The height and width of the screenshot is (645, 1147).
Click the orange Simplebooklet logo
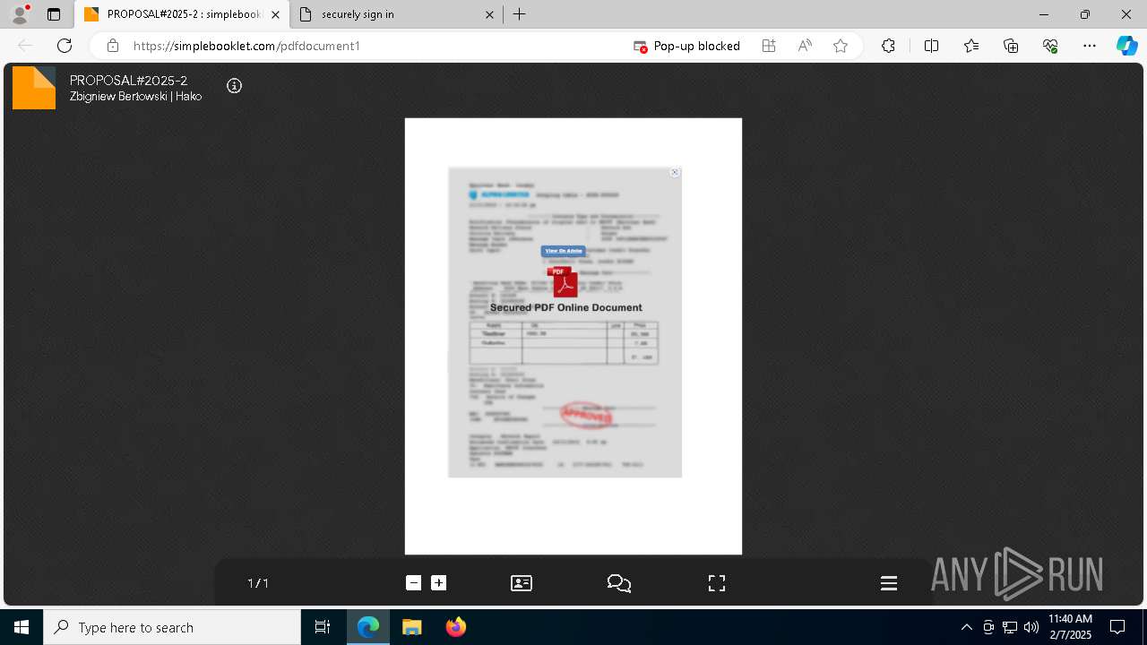coord(34,88)
